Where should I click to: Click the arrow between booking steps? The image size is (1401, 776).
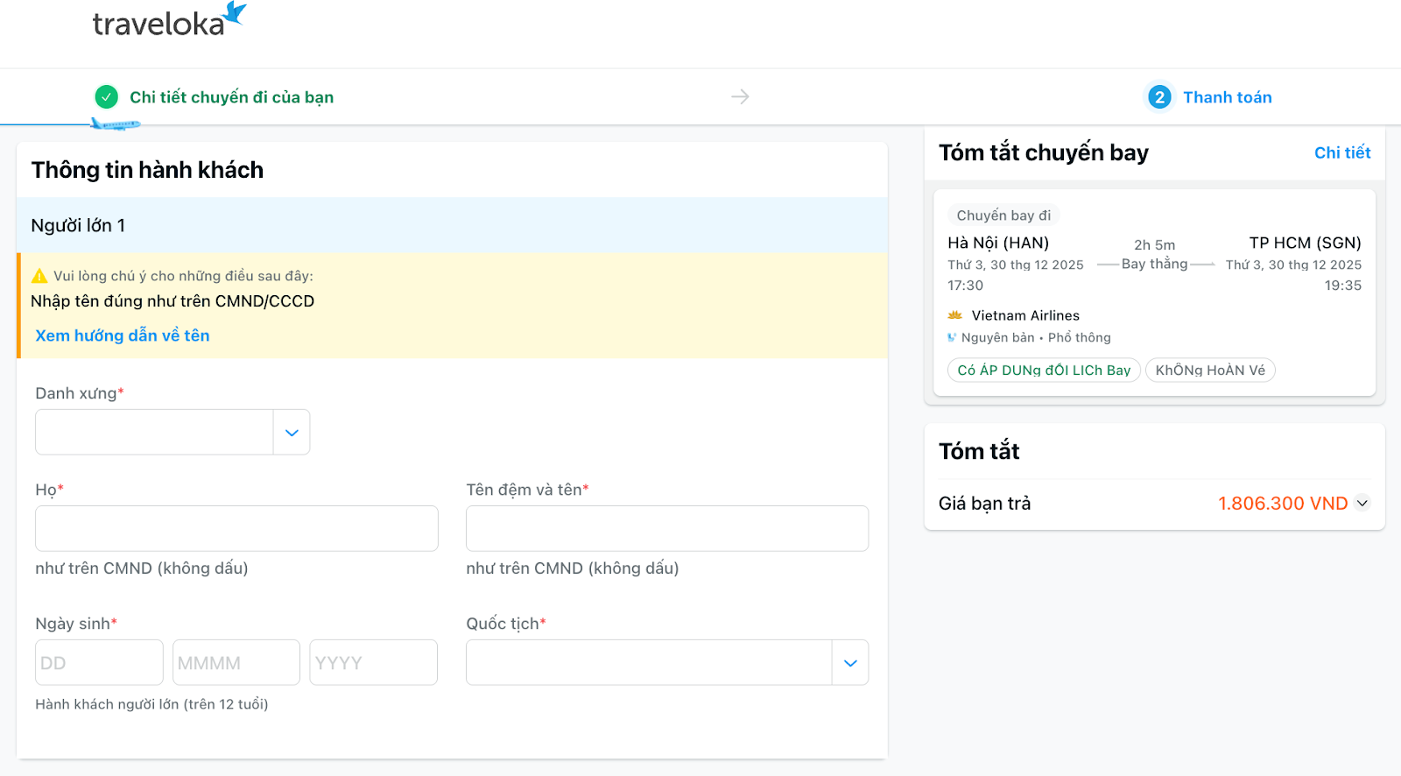(x=740, y=96)
